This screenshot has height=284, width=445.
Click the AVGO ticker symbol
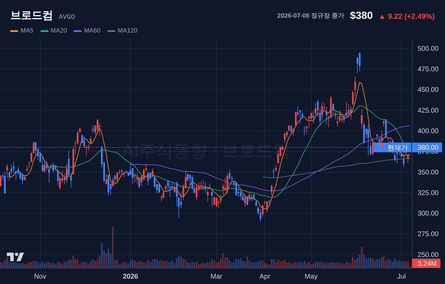tap(67, 17)
